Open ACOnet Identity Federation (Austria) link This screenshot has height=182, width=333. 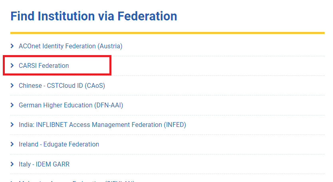tap(70, 46)
